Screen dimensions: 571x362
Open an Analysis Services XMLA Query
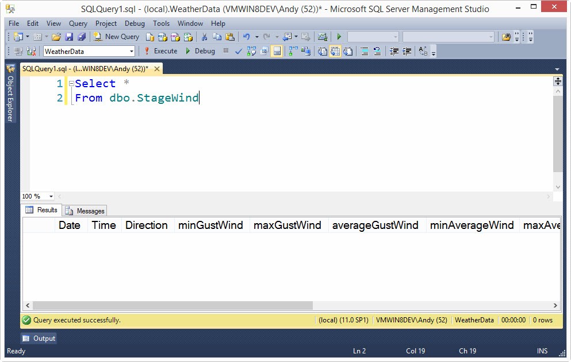(188, 37)
